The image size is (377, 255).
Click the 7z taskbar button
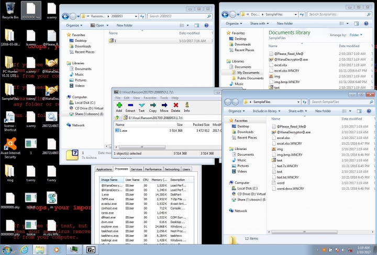click(x=91, y=250)
